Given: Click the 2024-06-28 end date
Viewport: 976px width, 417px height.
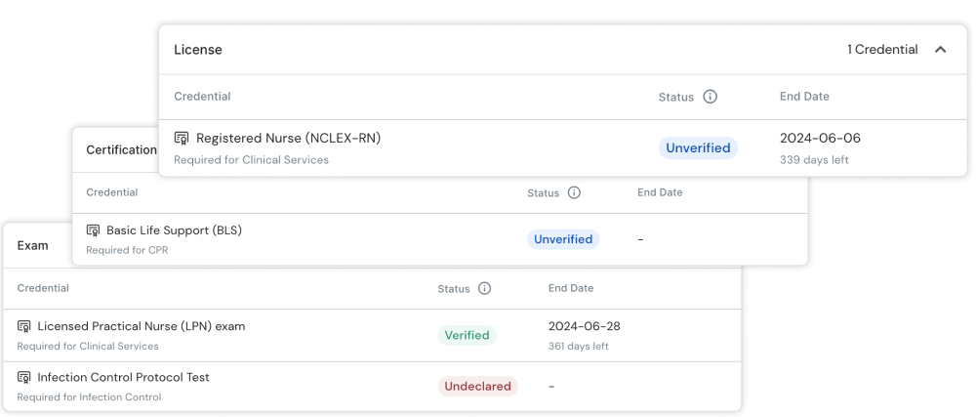Looking at the screenshot, I should click(x=582, y=326).
